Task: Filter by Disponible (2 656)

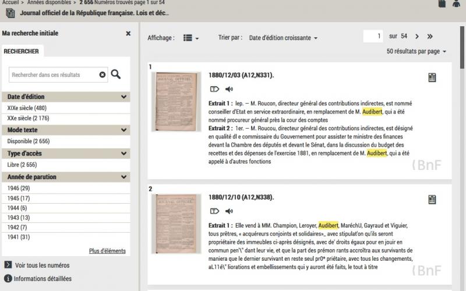Action: [29, 141]
